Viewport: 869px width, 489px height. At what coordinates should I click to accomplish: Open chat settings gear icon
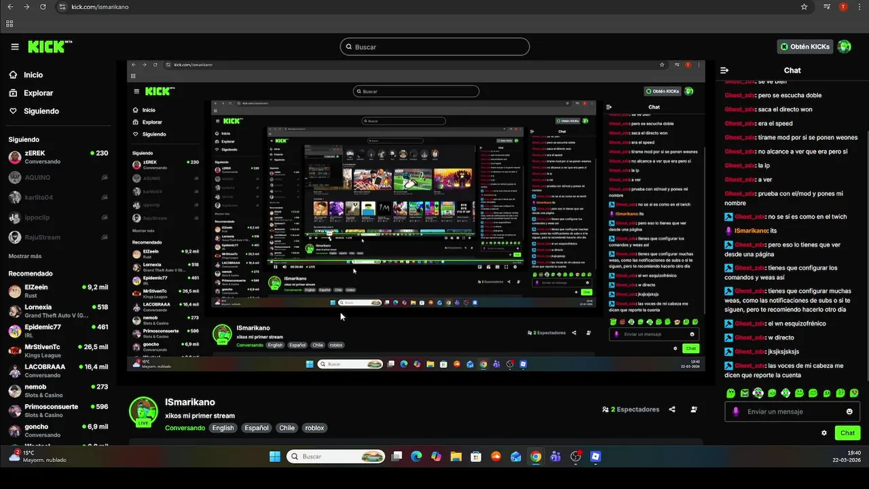coord(824,433)
